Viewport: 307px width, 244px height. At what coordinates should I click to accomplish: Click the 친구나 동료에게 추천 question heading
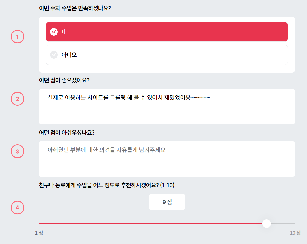point(107,185)
